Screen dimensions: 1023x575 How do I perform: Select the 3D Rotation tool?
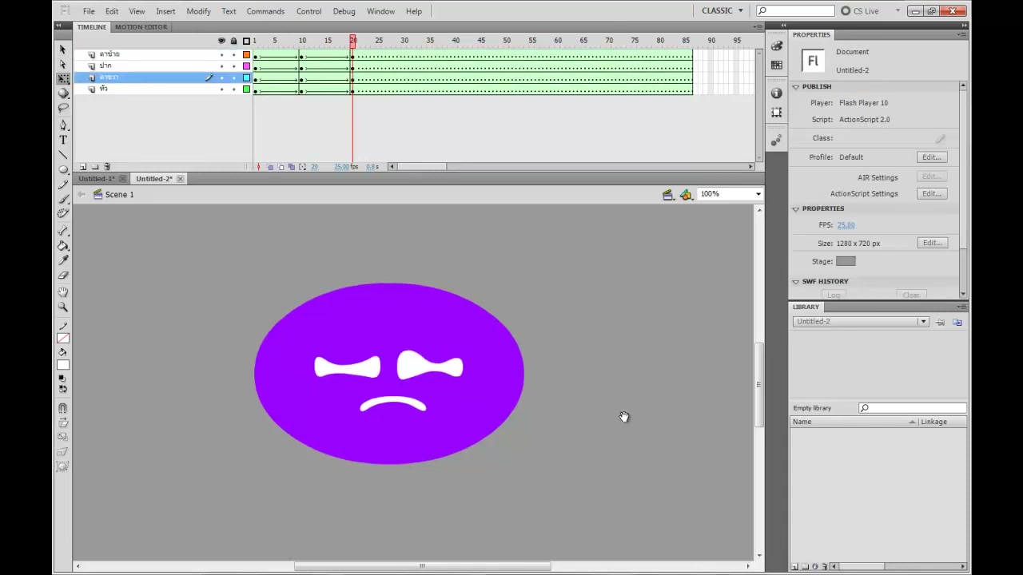pos(63,93)
